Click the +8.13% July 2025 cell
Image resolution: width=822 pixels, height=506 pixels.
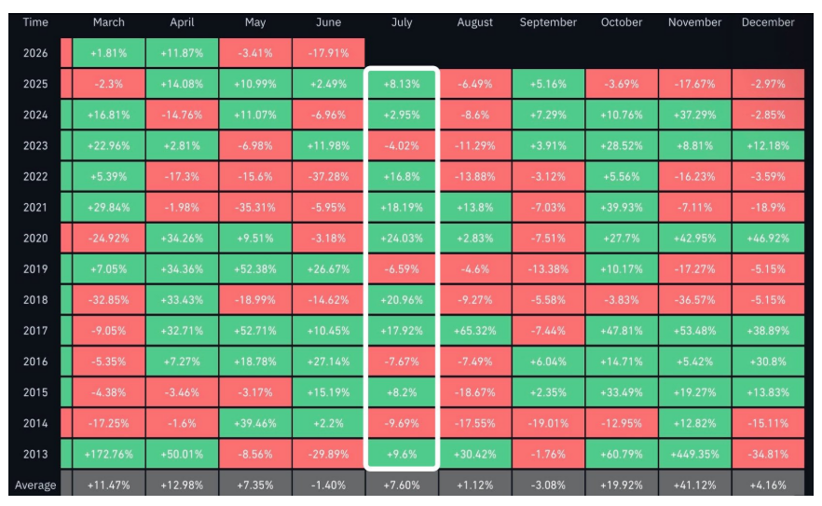point(402,84)
